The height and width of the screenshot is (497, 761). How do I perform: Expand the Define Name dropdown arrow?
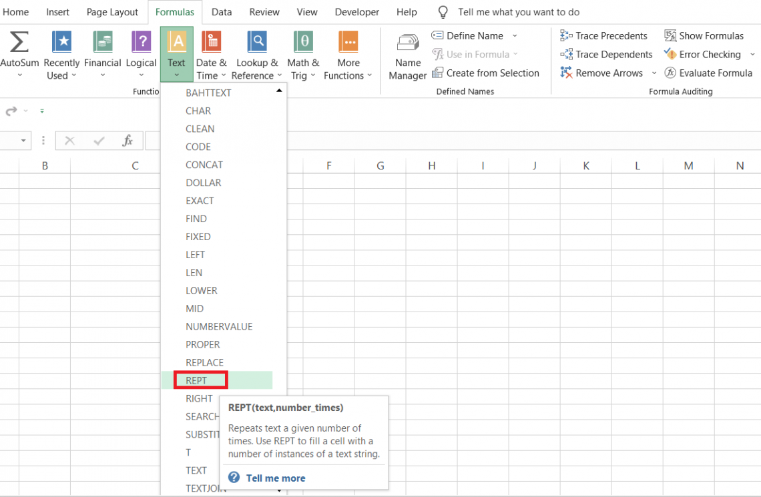coord(515,36)
